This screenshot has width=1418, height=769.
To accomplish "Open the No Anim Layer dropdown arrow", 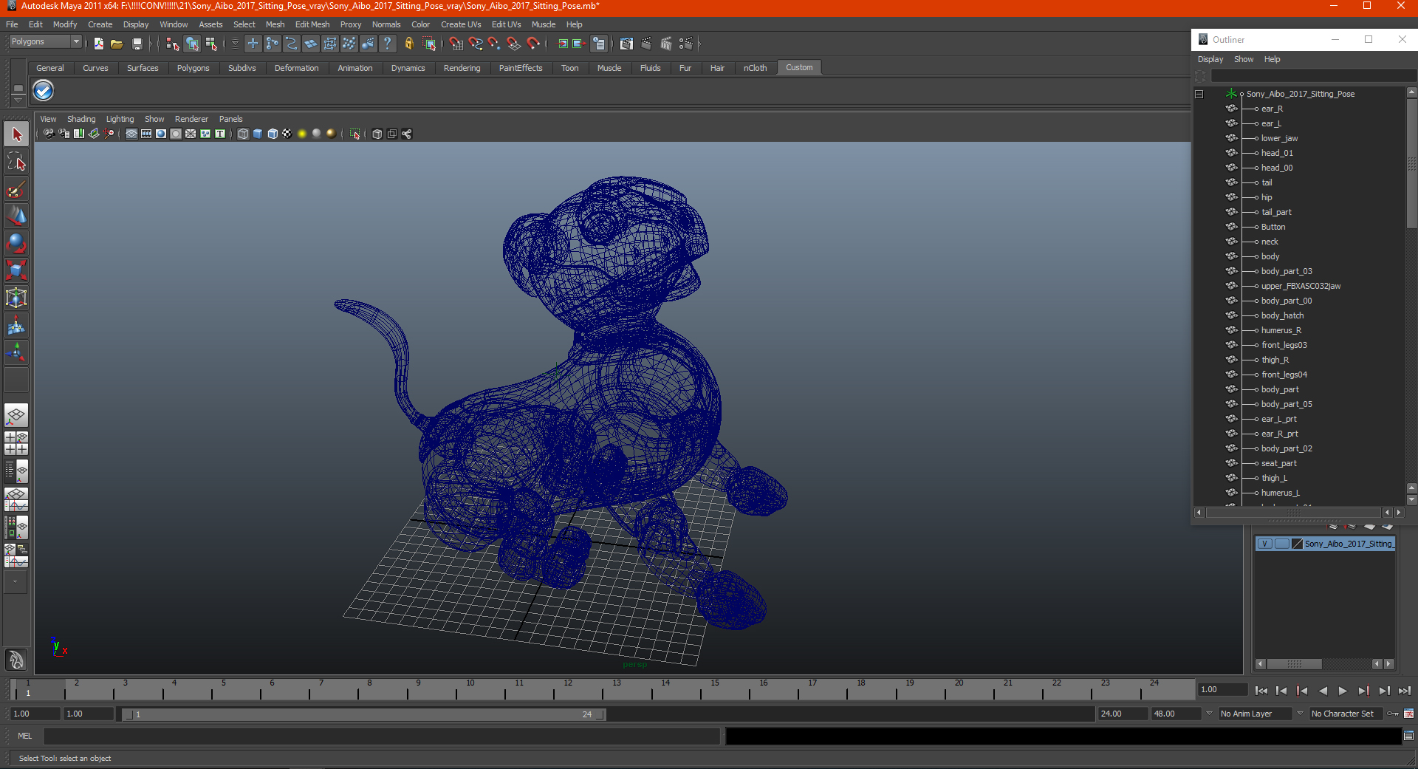I will tap(1209, 714).
